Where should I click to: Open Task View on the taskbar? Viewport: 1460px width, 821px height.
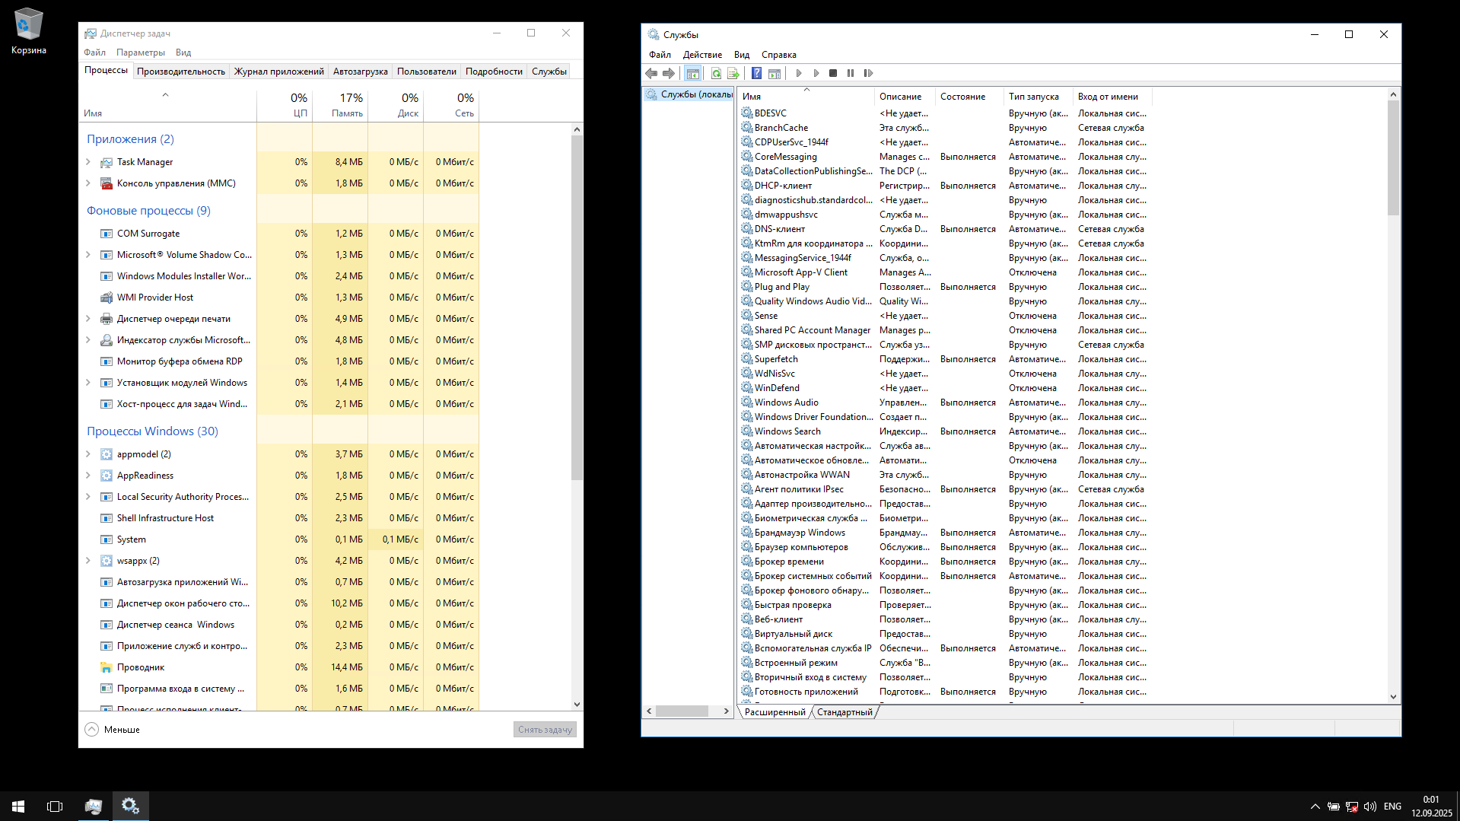pyautogui.click(x=55, y=806)
